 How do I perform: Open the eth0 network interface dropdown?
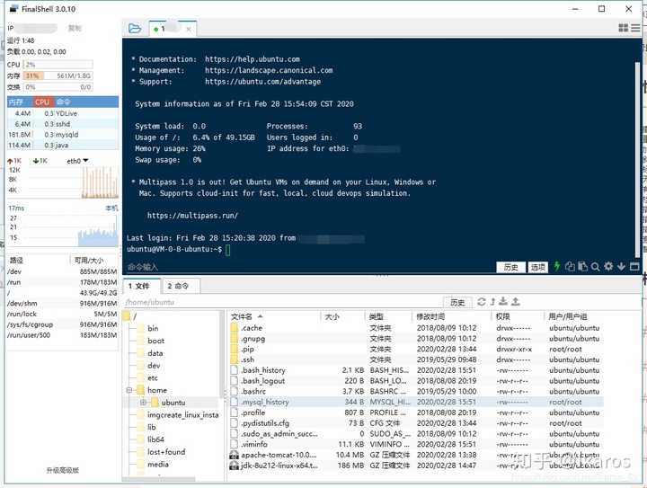(x=86, y=160)
